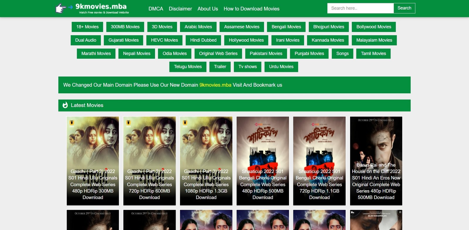Open the Songs category
Screen dimensions: 469x230
click(x=342, y=53)
